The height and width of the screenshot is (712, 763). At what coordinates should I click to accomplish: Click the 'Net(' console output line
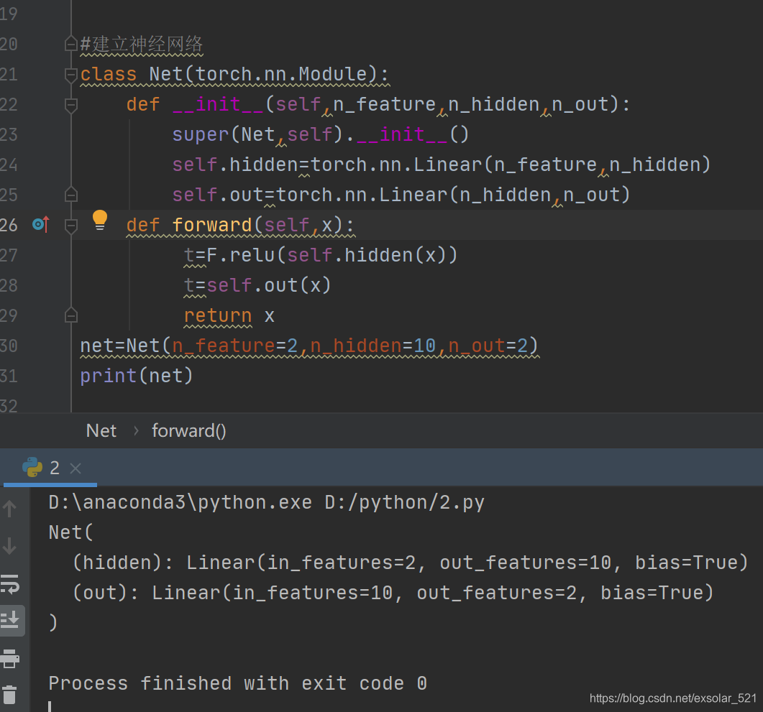[70, 532]
